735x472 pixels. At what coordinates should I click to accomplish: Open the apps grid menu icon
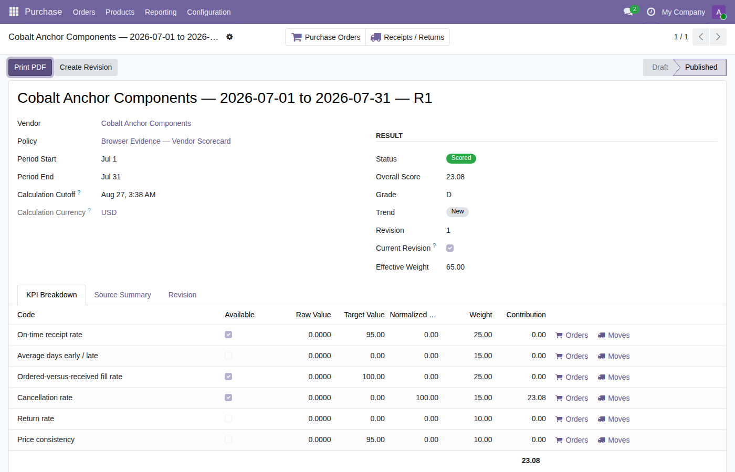14,12
